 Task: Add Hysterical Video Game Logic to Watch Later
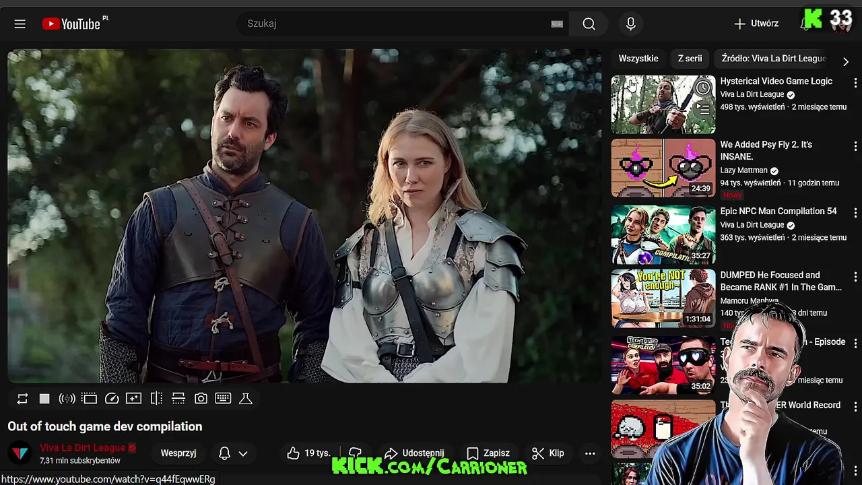click(x=703, y=88)
